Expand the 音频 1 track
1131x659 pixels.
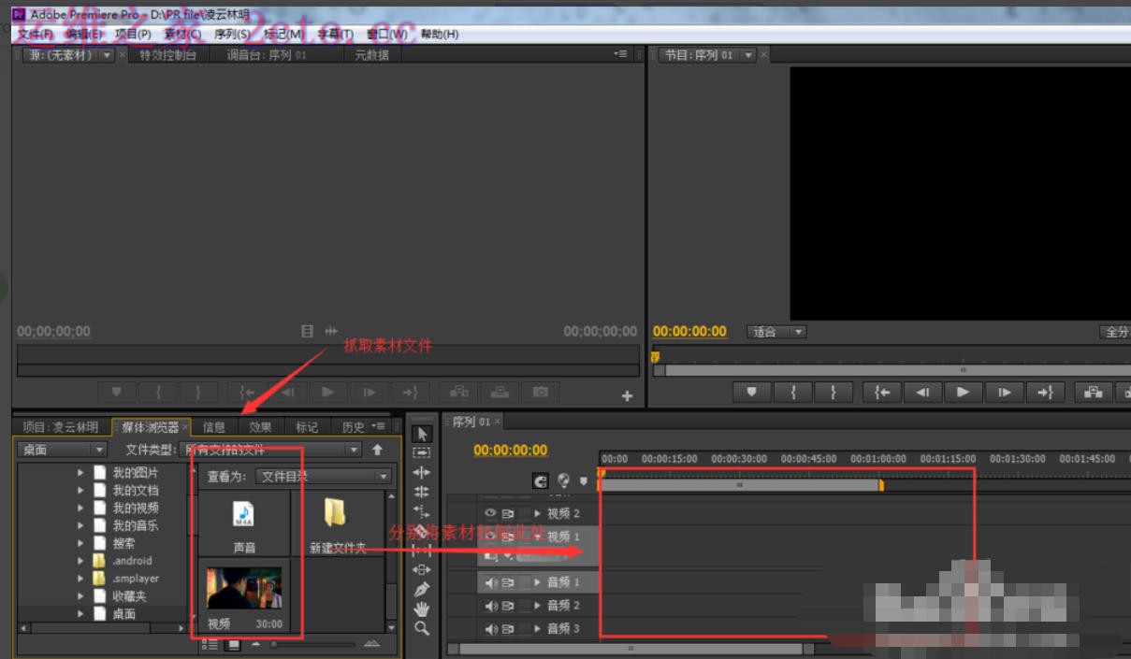(x=538, y=582)
